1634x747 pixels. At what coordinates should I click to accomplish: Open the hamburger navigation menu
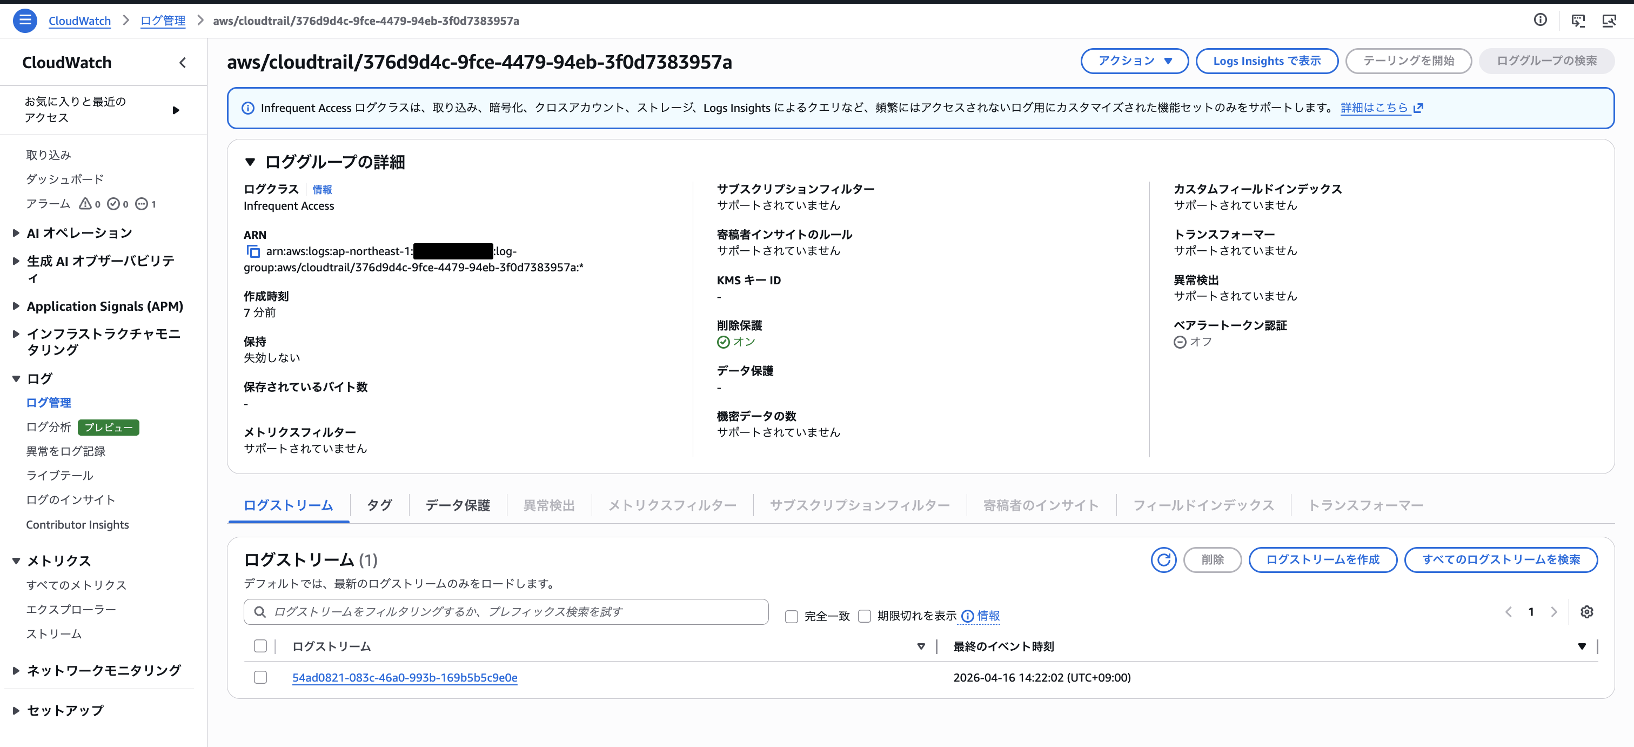click(x=25, y=21)
